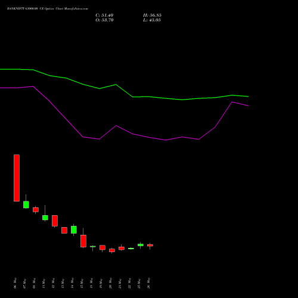Image resolution: width=298 pixels, height=298 pixels.
Task: Click the red candlestick for 15 May
Action: [x=83, y=241]
